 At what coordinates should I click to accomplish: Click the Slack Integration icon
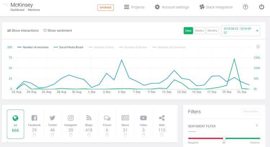coord(202,7)
